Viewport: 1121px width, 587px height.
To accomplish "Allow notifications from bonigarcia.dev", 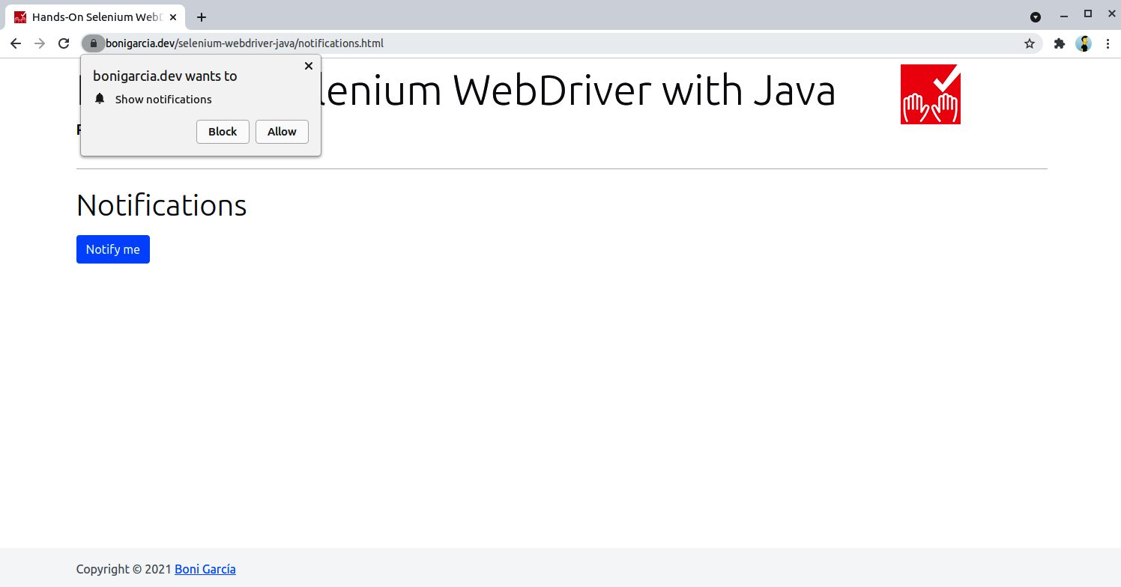I will click(282, 132).
